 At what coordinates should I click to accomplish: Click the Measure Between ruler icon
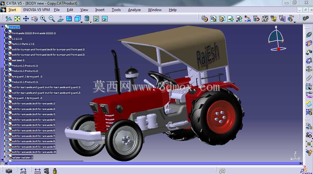pyautogui.click(x=37, y=171)
